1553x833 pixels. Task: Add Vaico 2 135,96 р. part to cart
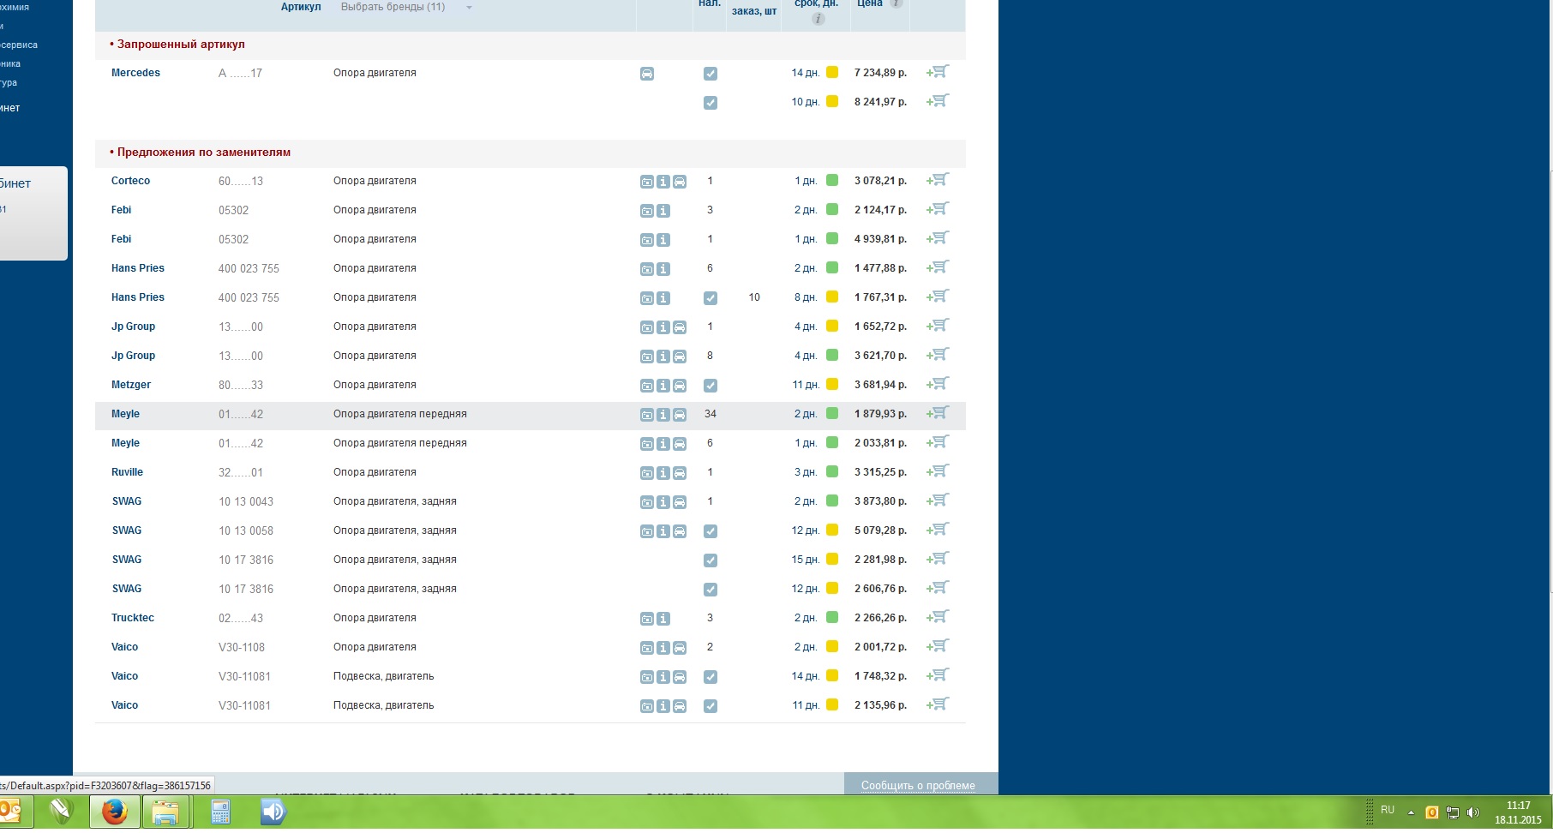[x=938, y=704]
